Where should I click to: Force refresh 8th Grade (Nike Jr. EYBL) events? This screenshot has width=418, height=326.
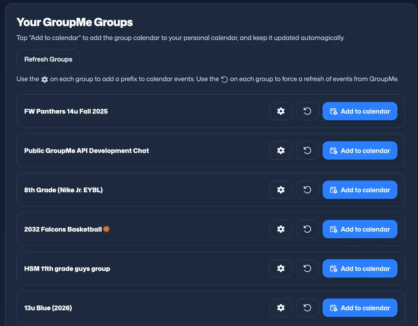coord(307,190)
